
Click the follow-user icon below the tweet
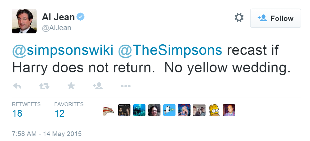pyautogui.click(x=98, y=86)
